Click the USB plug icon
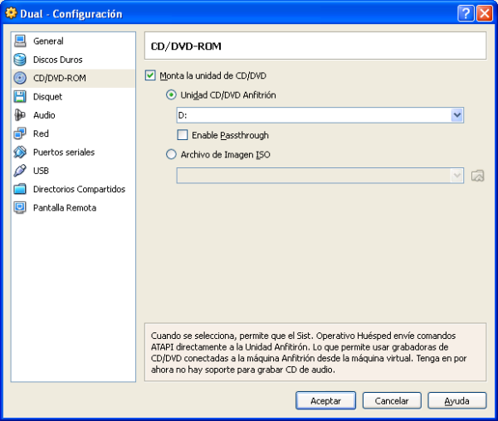498x421 pixels. 20,171
